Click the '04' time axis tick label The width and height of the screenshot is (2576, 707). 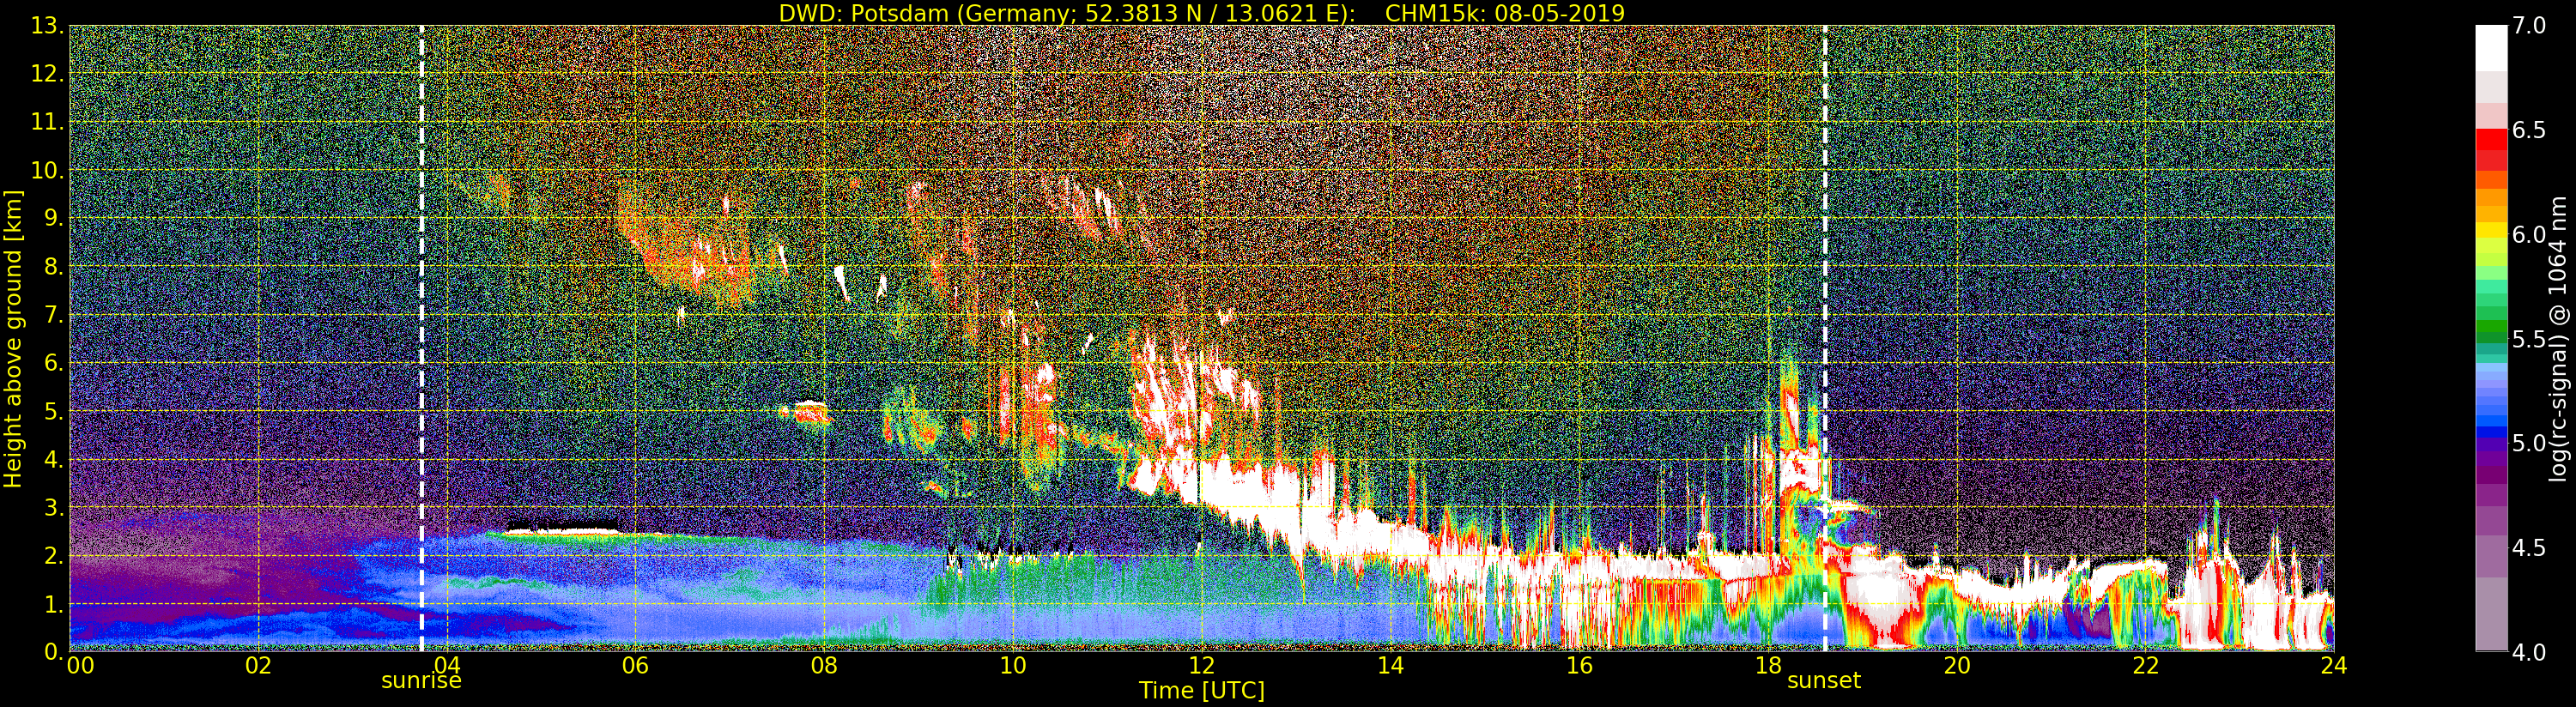(447, 666)
